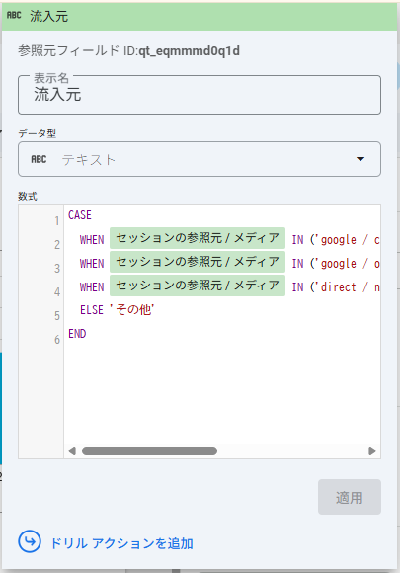Image resolution: width=400 pixels, height=573 pixels.
Task: Click the 表示名 input field containing 流入元
Action: point(200,95)
